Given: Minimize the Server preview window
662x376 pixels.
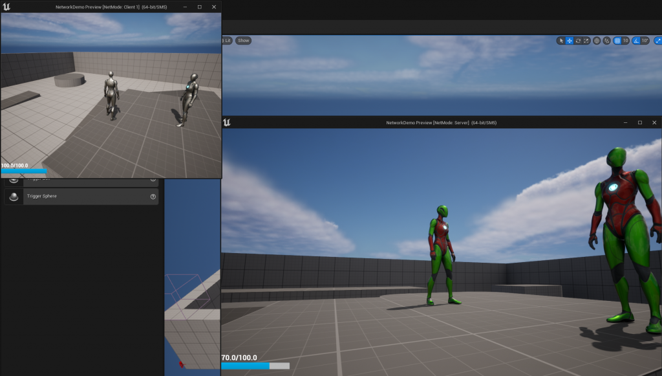Looking at the screenshot, I should (625, 122).
